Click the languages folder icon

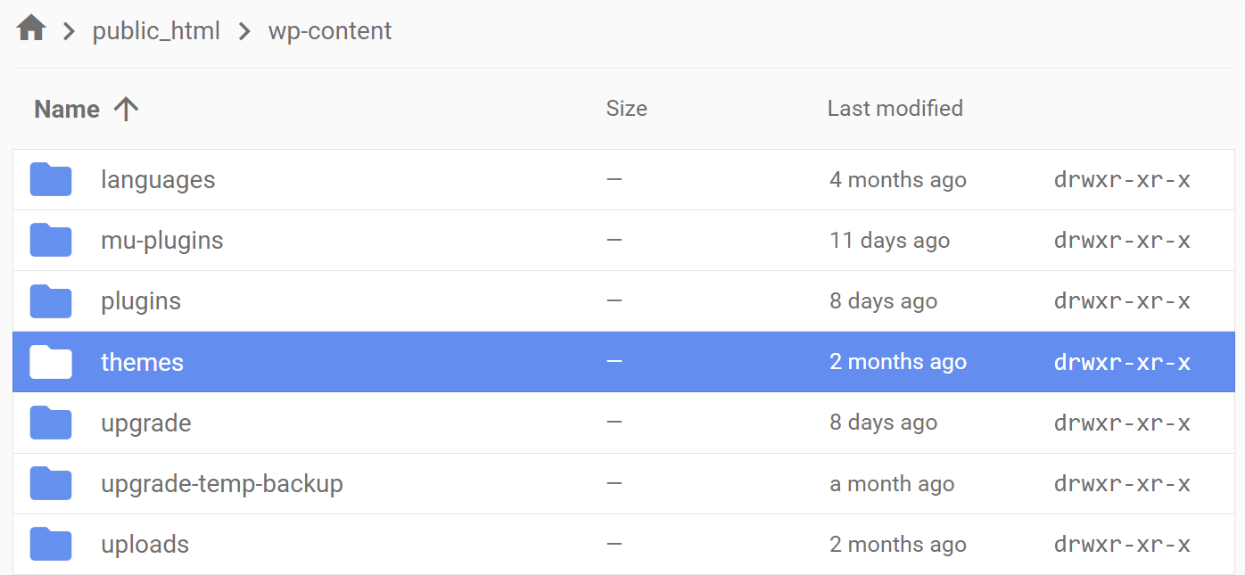51,179
